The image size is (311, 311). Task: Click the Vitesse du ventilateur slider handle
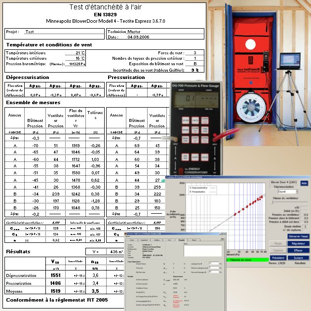(272, 202)
